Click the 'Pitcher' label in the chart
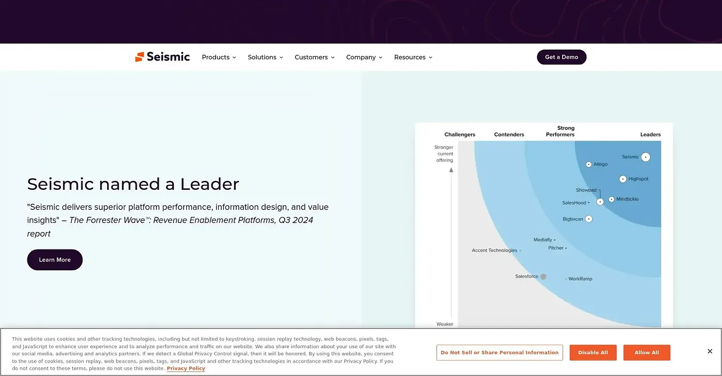Screen dimensions: 722x376 (556, 248)
